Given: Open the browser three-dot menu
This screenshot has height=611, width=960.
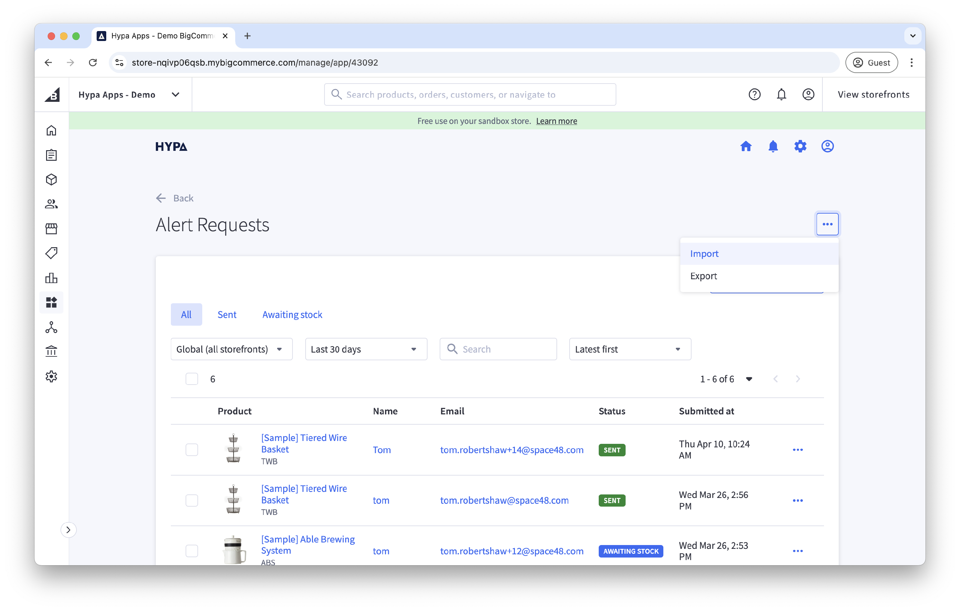Looking at the screenshot, I should tap(911, 63).
